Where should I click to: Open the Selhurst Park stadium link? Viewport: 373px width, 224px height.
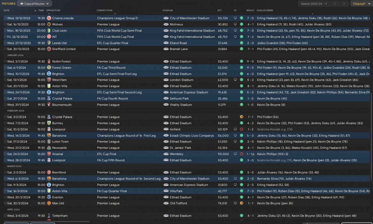pos(179,99)
